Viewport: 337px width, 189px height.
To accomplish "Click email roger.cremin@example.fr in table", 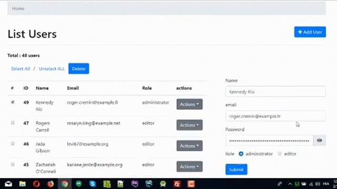I will click(93, 102).
